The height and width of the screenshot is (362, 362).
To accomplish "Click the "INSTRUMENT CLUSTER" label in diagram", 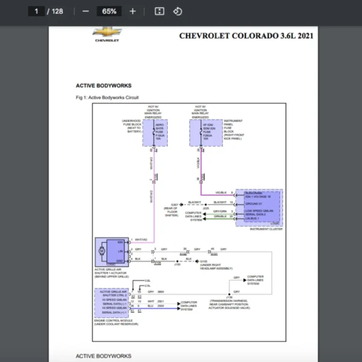I will click(x=266, y=229).
